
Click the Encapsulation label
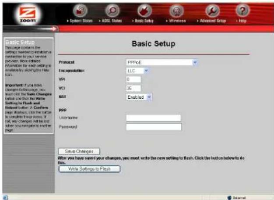click(72, 71)
